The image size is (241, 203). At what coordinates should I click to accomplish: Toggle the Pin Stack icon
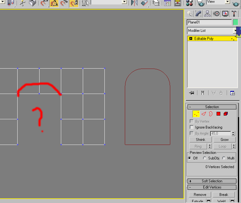192,93
